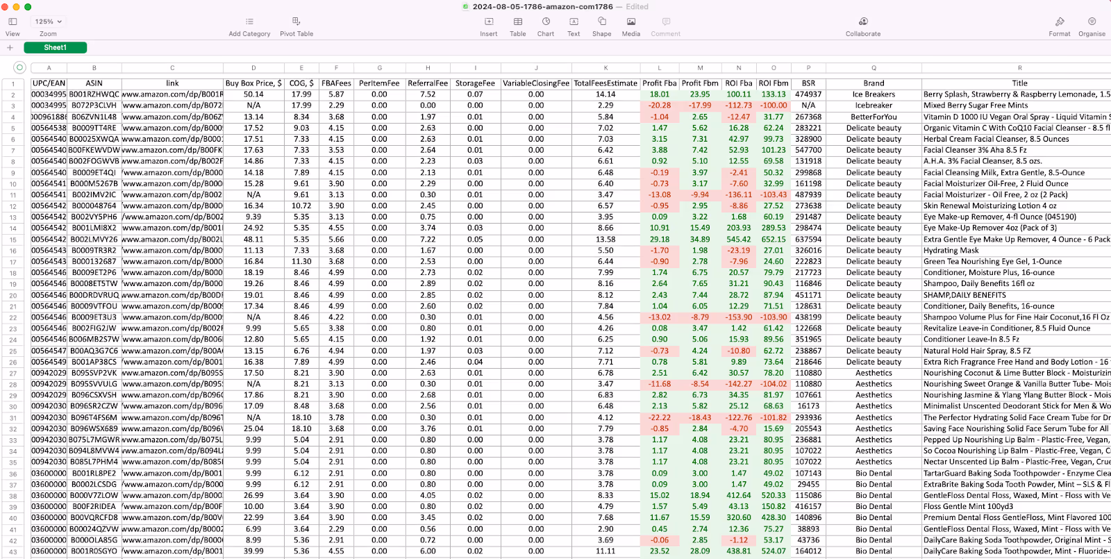
Task: Click the title 'SHAMP,DAILY BENEFITS'
Action: (x=964, y=295)
